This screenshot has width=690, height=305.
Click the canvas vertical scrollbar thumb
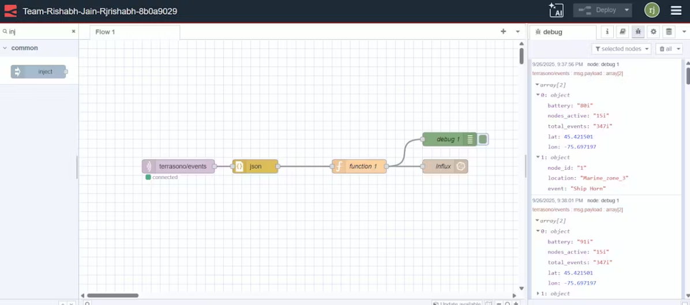click(x=522, y=56)
